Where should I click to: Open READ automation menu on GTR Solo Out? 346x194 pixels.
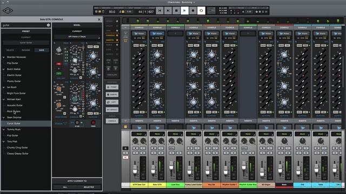pos(139,134)
